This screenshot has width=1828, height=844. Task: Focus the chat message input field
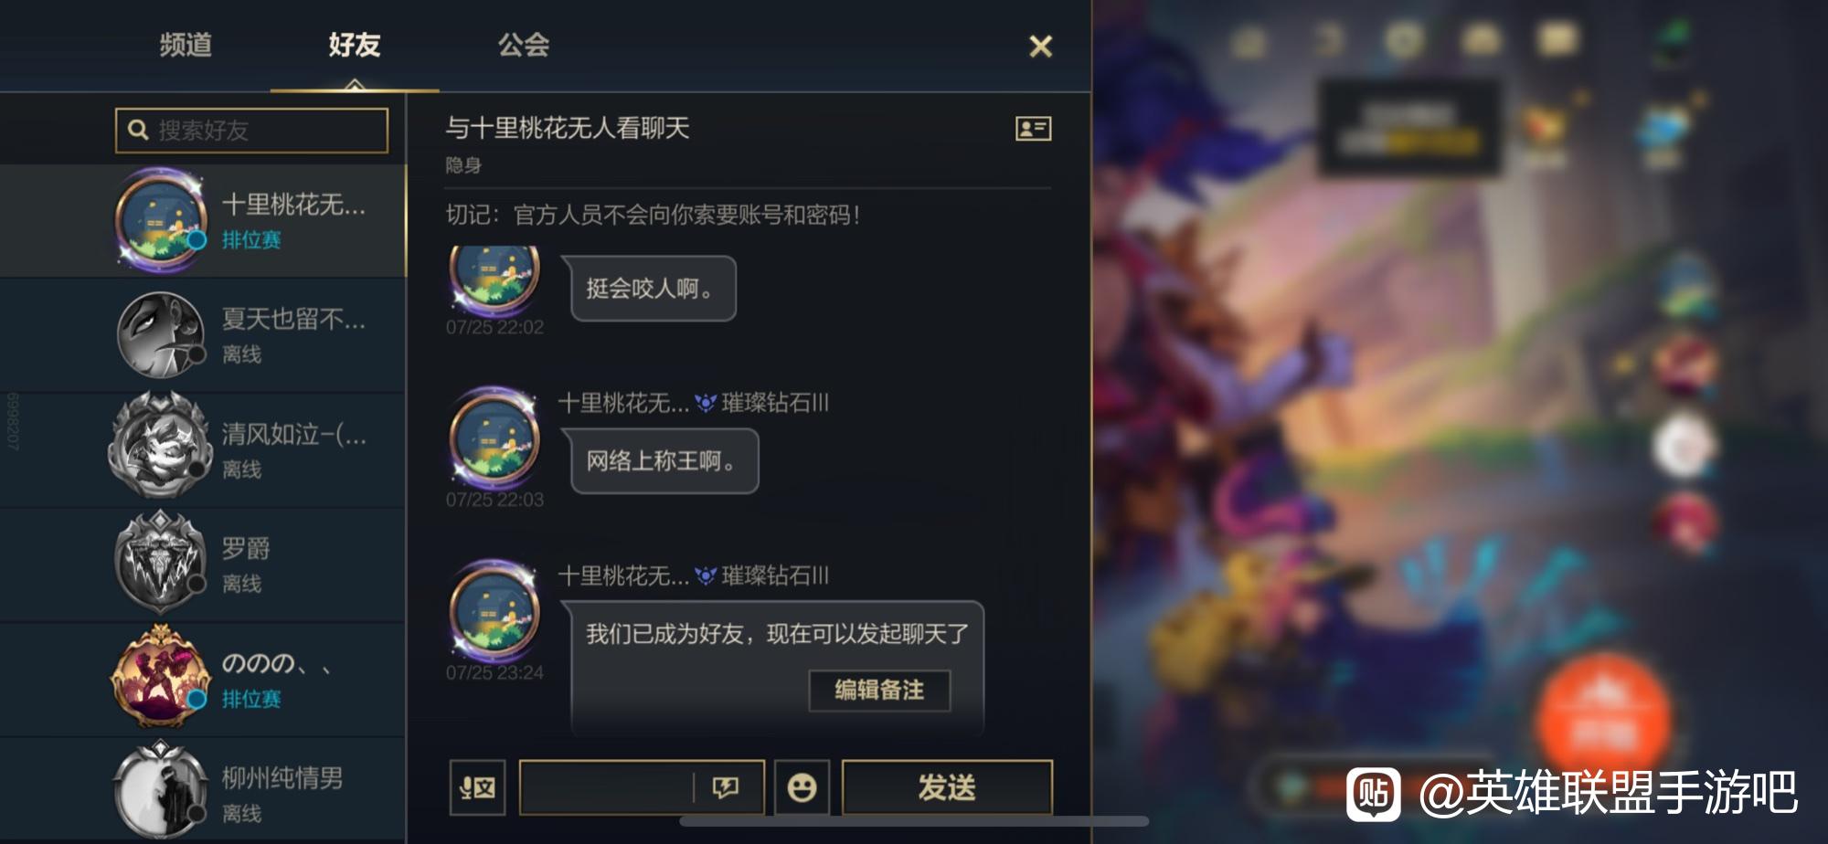606,787
